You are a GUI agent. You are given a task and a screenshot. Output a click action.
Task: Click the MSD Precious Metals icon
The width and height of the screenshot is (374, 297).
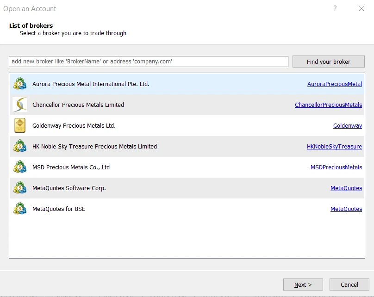click(20, 167)
